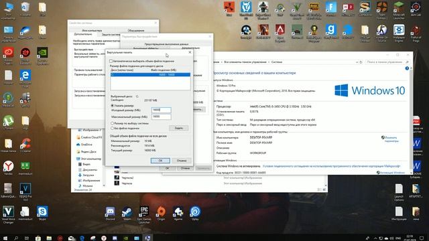Open Skype desktop shortcut
The image size is (429, 241).
42,214
